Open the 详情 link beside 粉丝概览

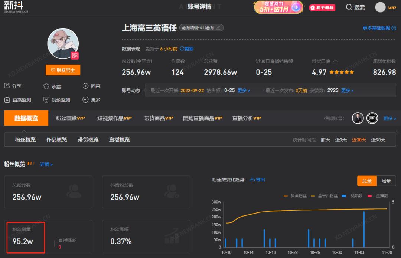[x=45, y=164]
